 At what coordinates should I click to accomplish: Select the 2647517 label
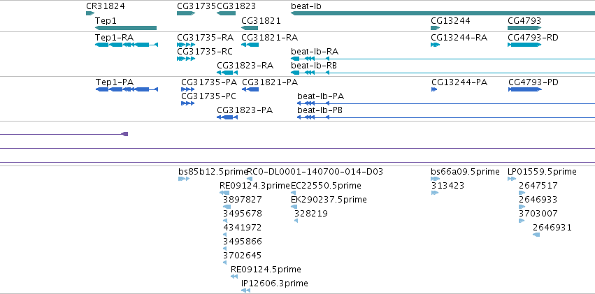[x=538, y=186]
